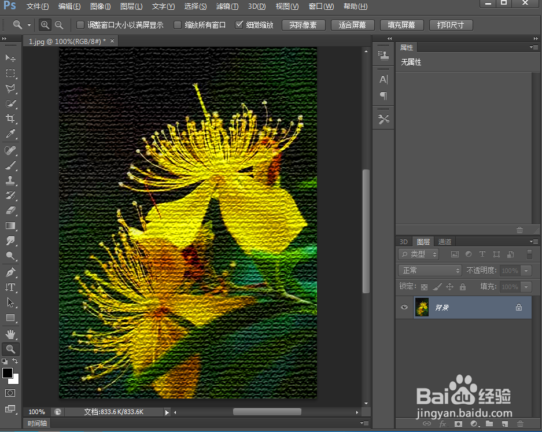The height and width of the screenshot is (432, 542).
Task: Toggle lock transparent pixels
Action: [424, 287]
